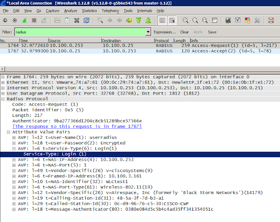280x222 pixels.
Task: Go forward in packet history
Action: click(x=119, y=21)
